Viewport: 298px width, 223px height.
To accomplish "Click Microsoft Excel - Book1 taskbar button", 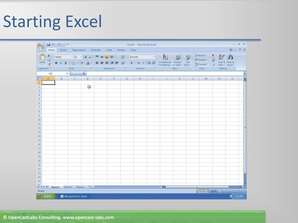I will (x=74, y=196).
